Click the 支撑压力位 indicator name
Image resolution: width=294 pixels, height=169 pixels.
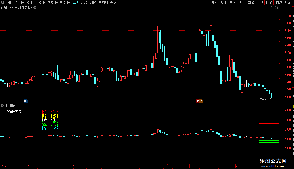tap(14, 112)
